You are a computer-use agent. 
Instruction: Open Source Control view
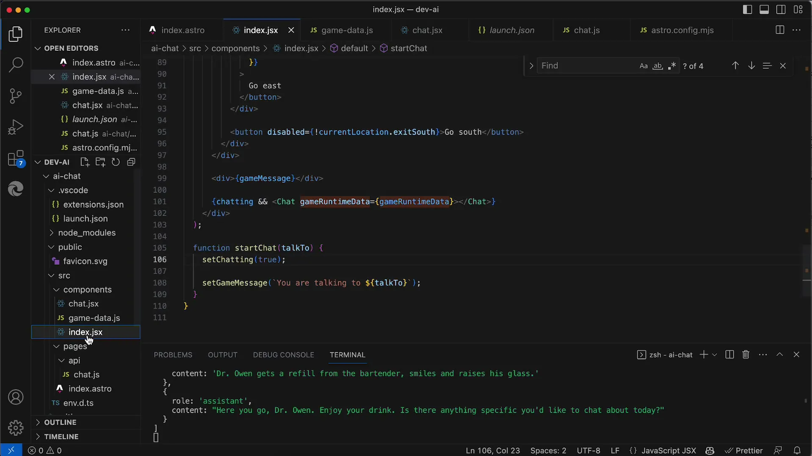click(16, 96)
